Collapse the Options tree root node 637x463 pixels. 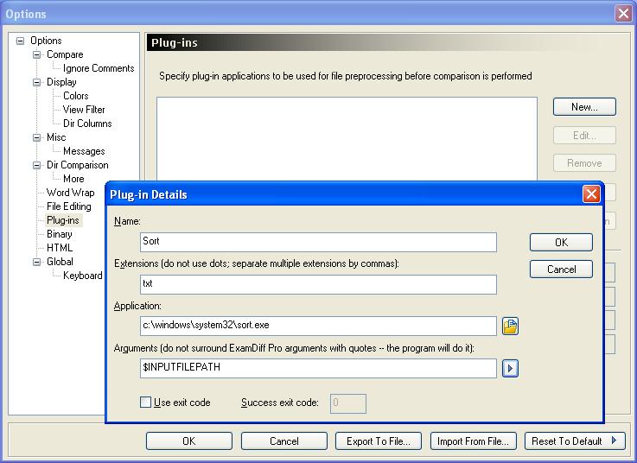coord(21,41)
